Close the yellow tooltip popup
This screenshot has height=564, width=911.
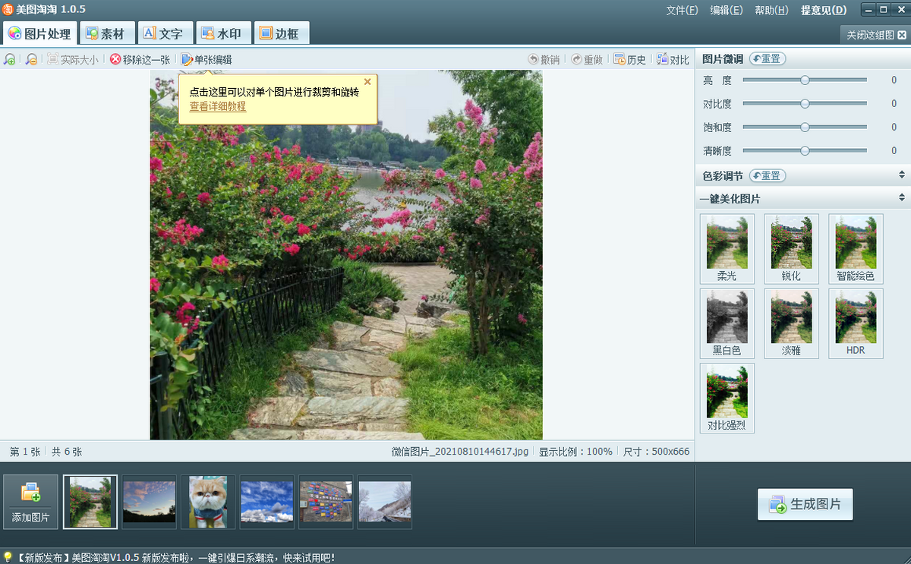pyautogui.click(x=367, y=82)
